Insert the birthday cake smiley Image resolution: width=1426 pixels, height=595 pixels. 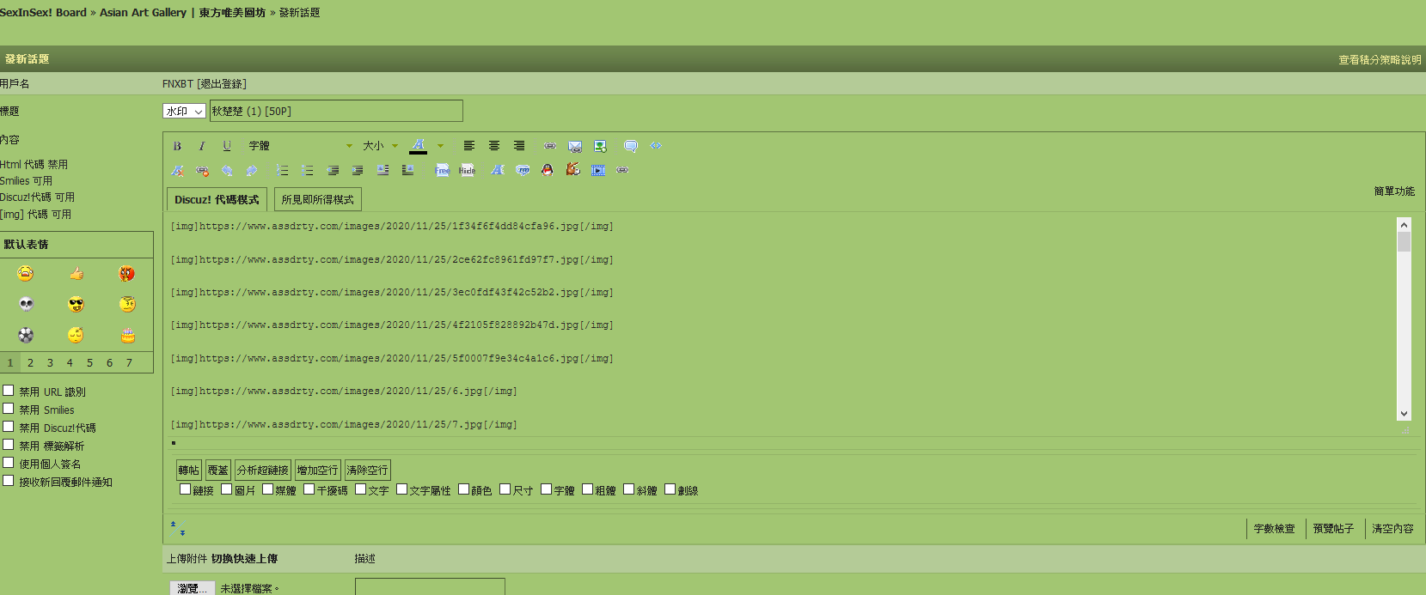click(128, 335)
